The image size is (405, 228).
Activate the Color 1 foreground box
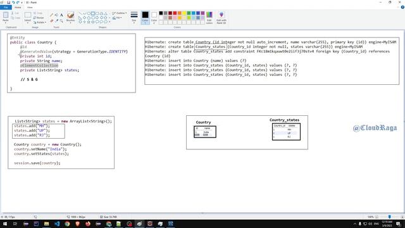pos(145,18)
